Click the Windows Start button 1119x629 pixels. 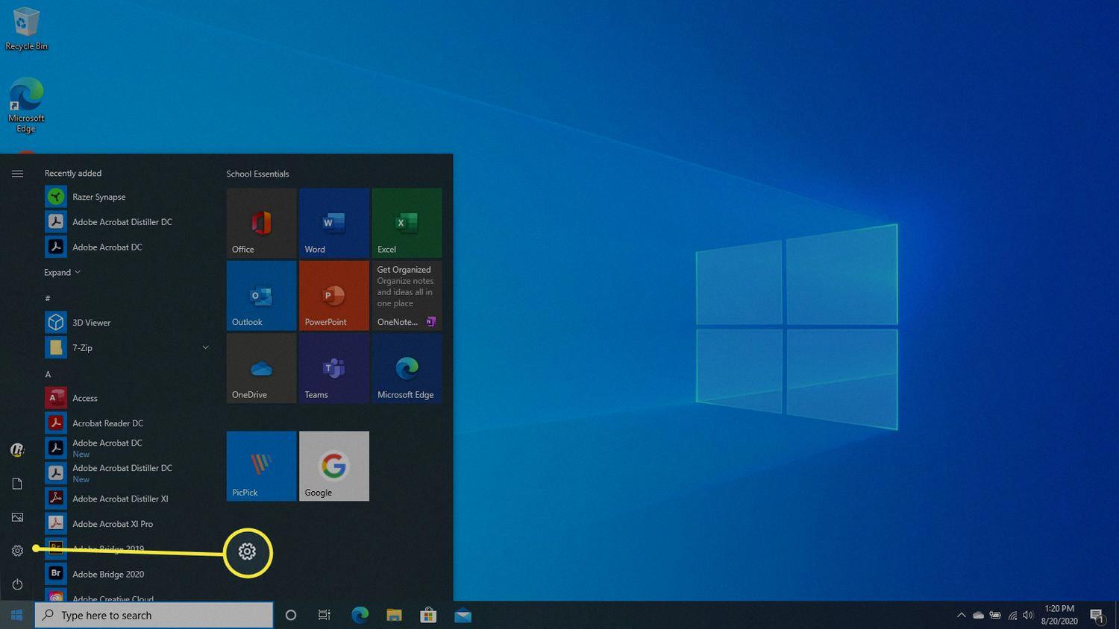(x=16, y=616)
